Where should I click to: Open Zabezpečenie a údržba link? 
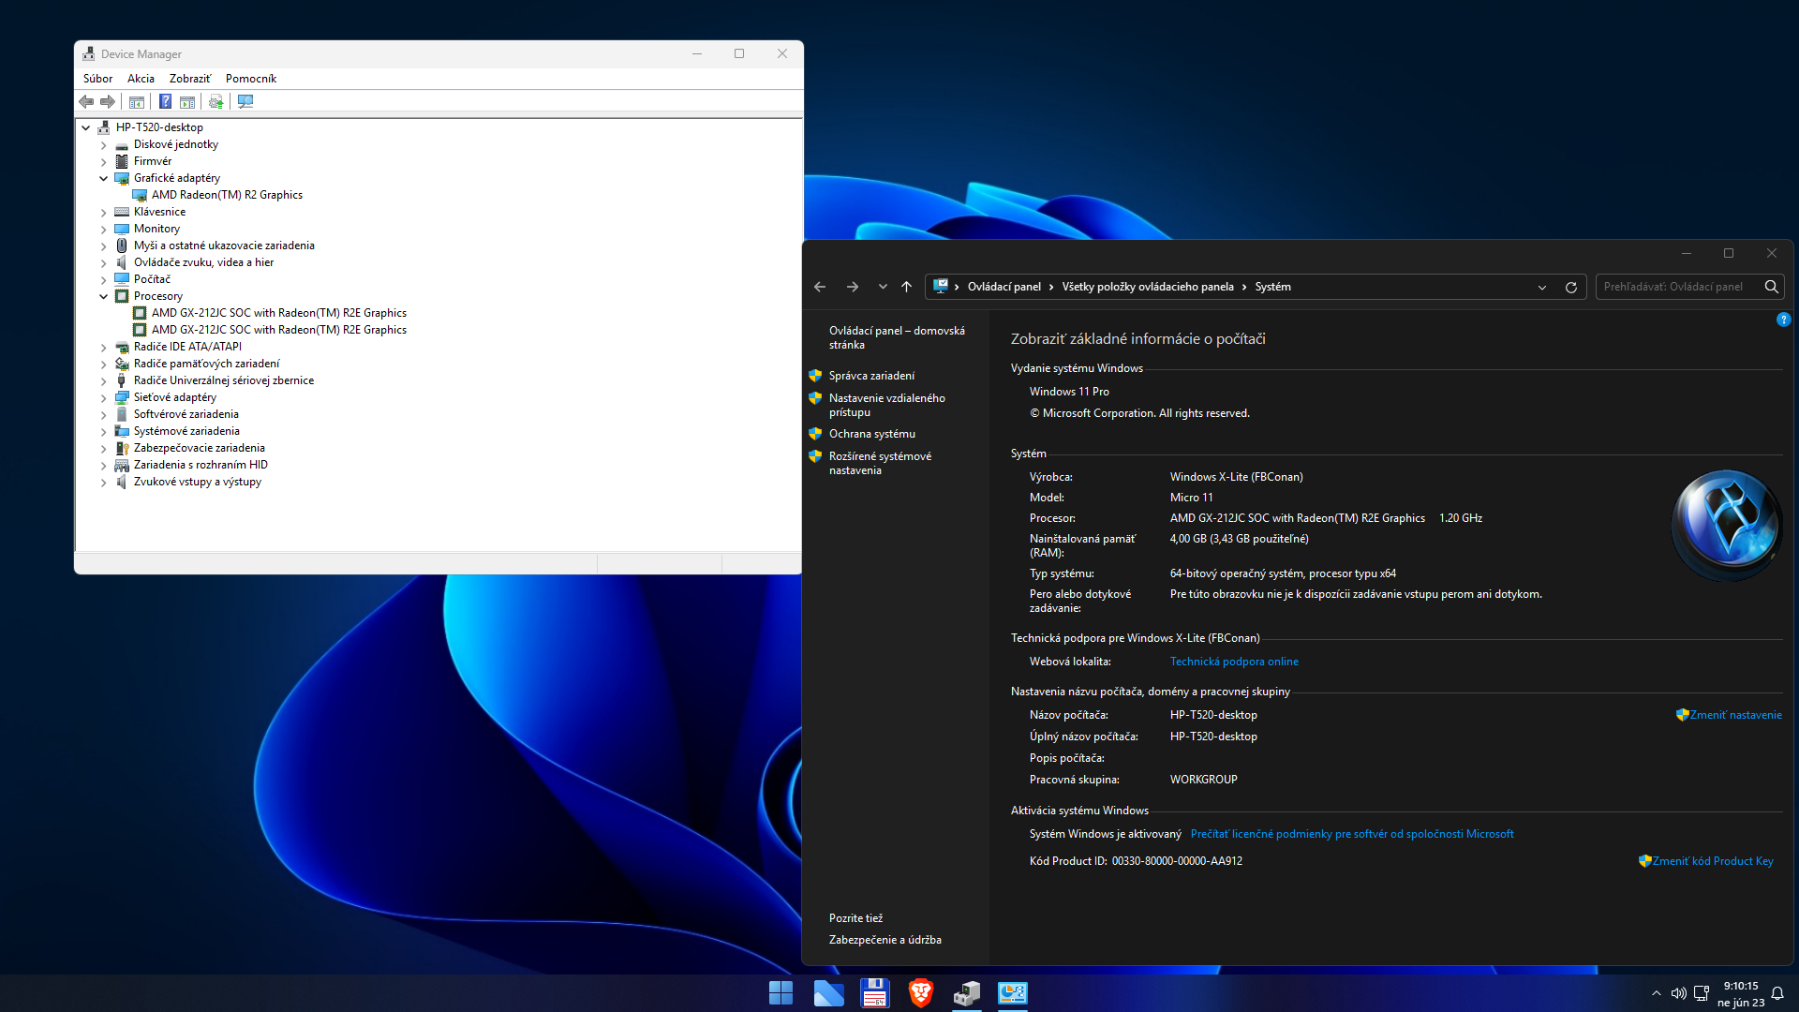coord(885,940)
